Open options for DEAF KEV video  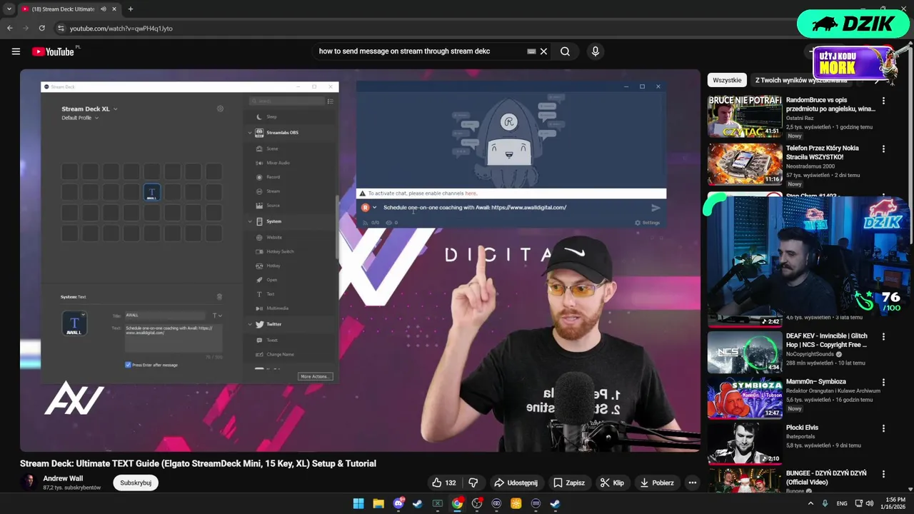pyautogui.click(x=883, y=336)
